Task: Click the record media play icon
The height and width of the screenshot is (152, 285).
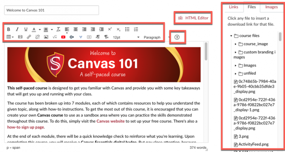Action: pos(89,37)
